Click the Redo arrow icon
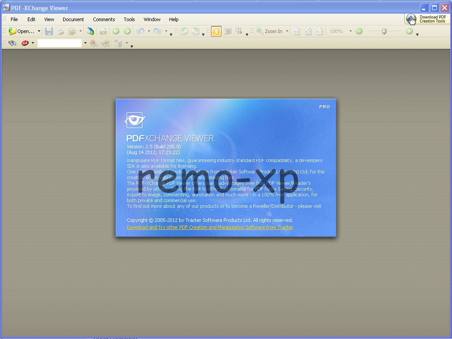The width and height of the screenshot is (452, 339). [158, 31]
